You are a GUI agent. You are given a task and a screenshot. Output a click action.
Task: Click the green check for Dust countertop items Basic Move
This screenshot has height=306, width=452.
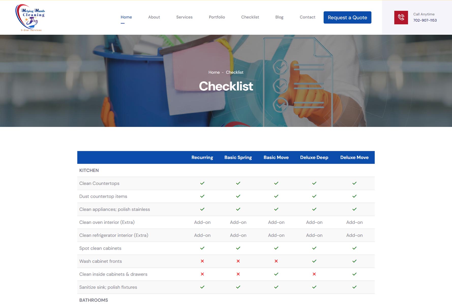(276, 196)
